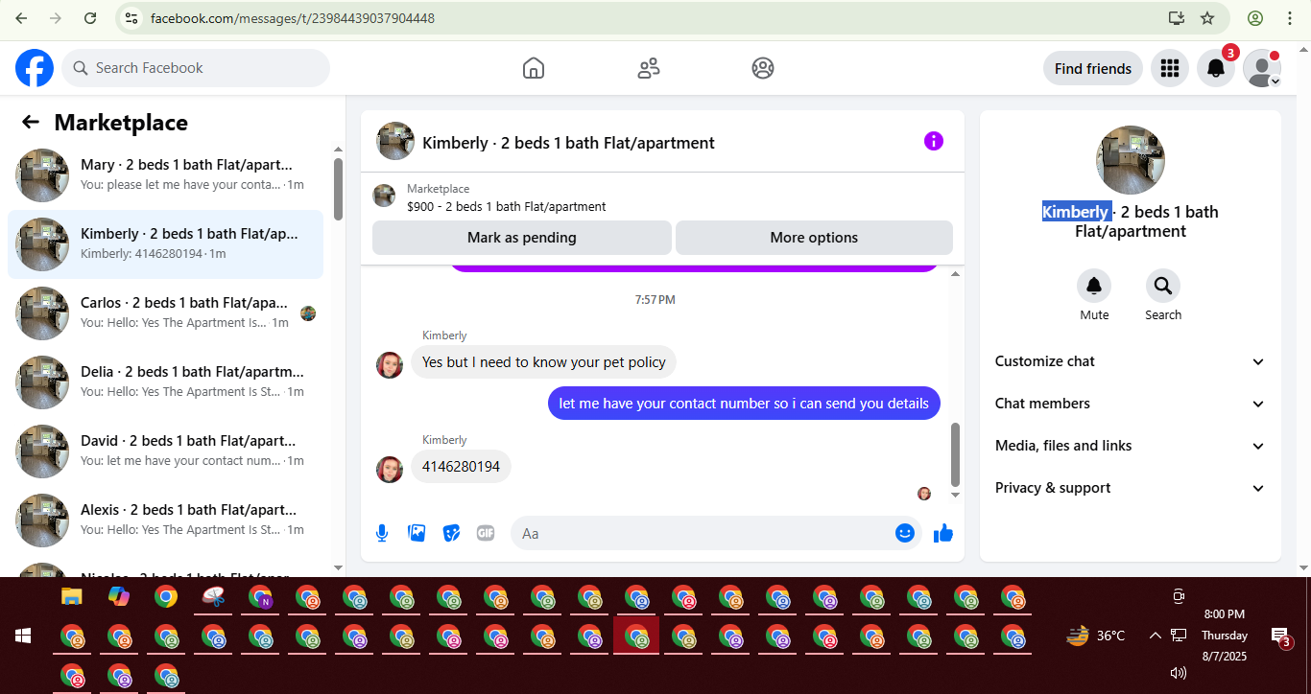The width and height of the screenshot is (1311, 694).
Task: Click the conversation list scrollbar
Action: 338,189
